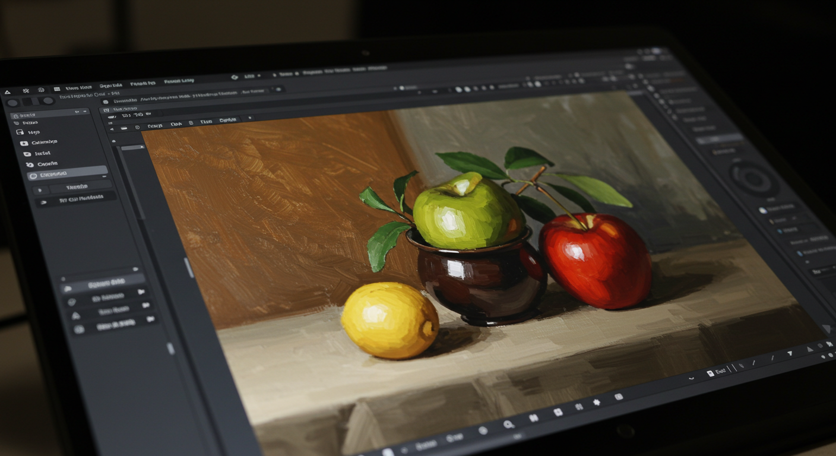Click the slider knob in the top toolbar

coord(401,88)
